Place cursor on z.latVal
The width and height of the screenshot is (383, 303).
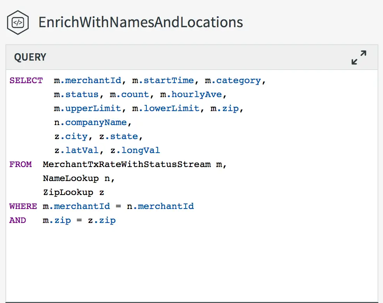tap(76, 151)
